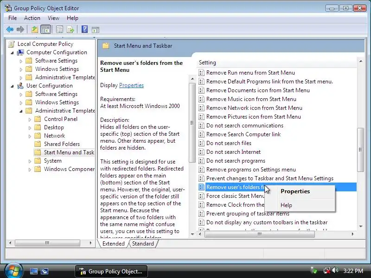Expand the System tree node
The width and height of the screenshot is (371, 278).
tap(30, 161)
